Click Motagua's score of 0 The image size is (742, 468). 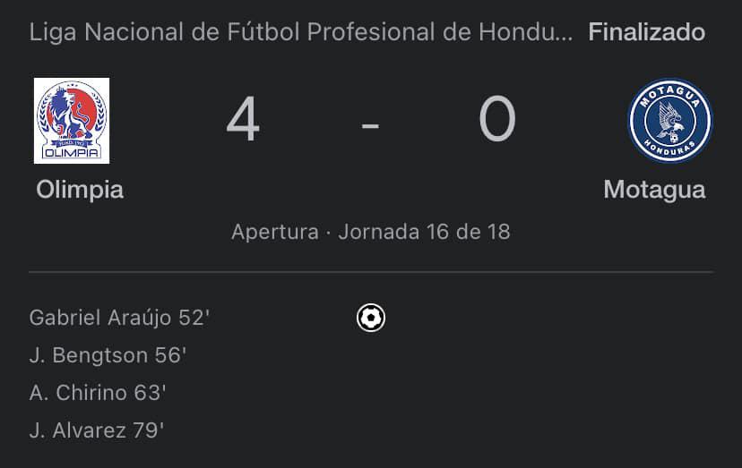click(496, 121)
